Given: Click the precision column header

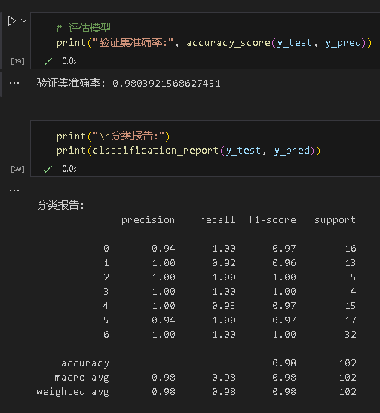Looking at the screenshot, I should (x=148, y=220).
